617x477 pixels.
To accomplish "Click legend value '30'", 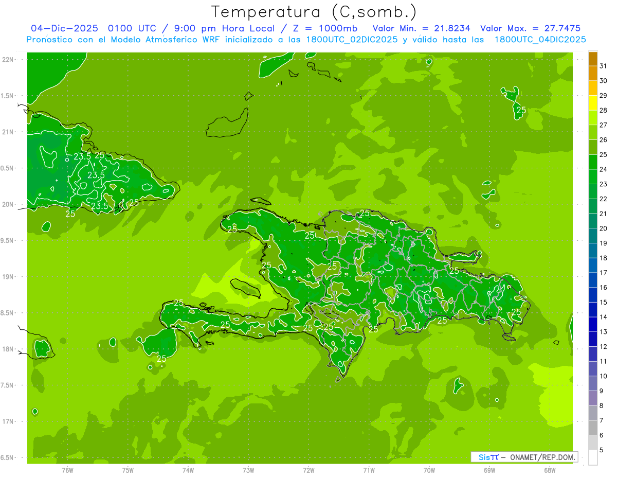I will (604, 81).
